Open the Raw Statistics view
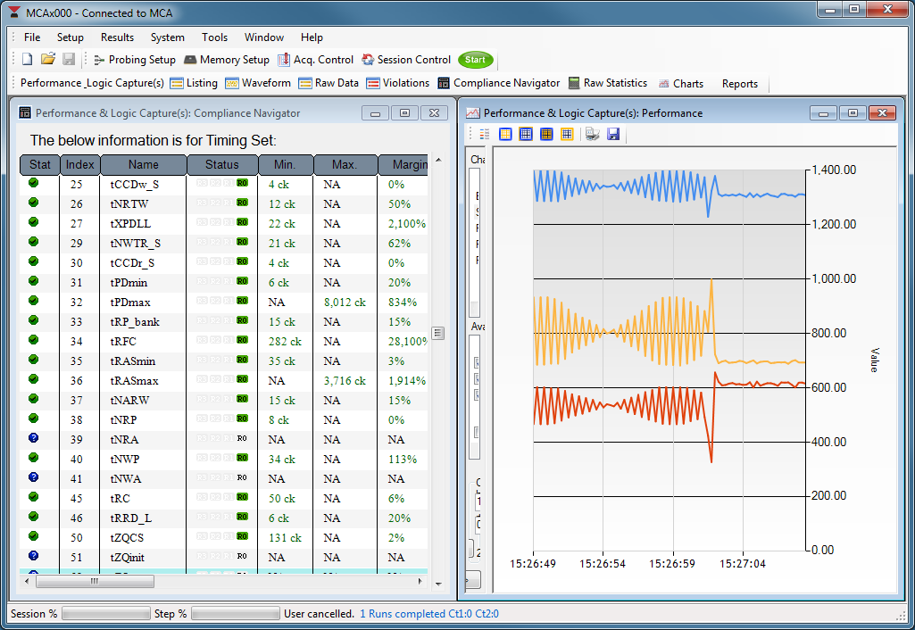The image size is (915, 630). (x=607, y=83)
